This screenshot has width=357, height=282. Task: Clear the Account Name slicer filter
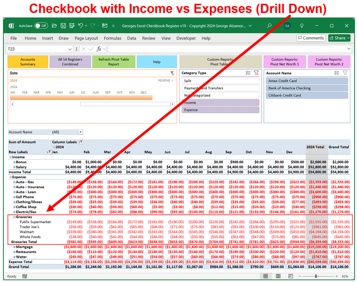pos(345,73)
